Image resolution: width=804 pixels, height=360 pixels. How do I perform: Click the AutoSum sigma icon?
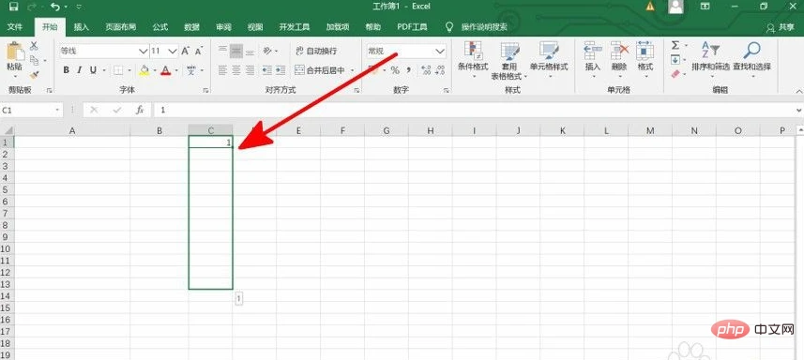point(675,46)
